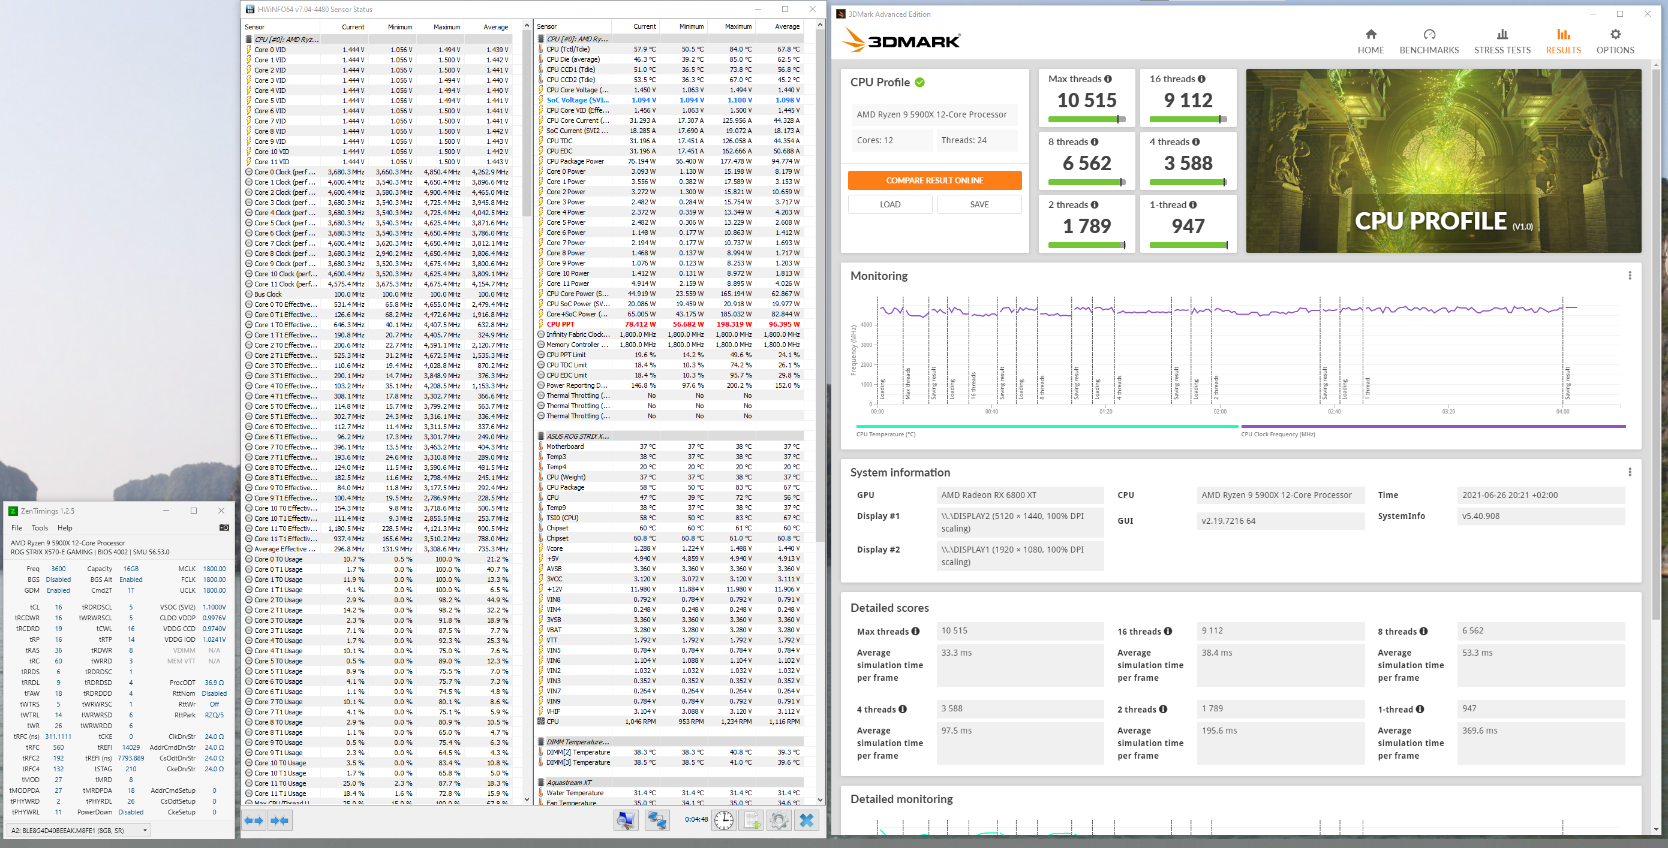This screenshot has width=1668, height=848.
Task: Open the 3DMark Options gear
Action: pyautogui.click(x=1615, y=41)
